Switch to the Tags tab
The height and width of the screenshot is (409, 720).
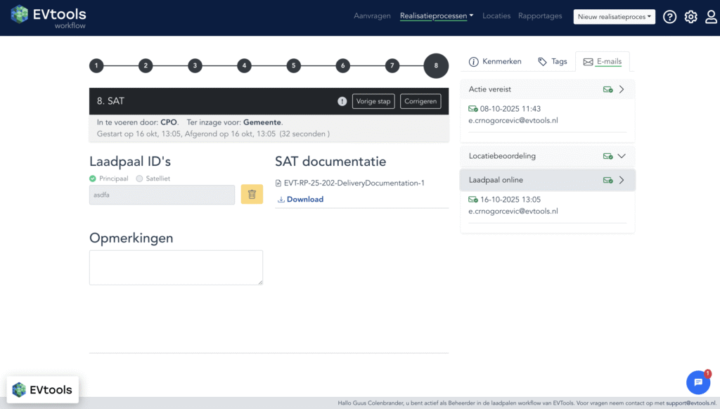pos(552,62)
